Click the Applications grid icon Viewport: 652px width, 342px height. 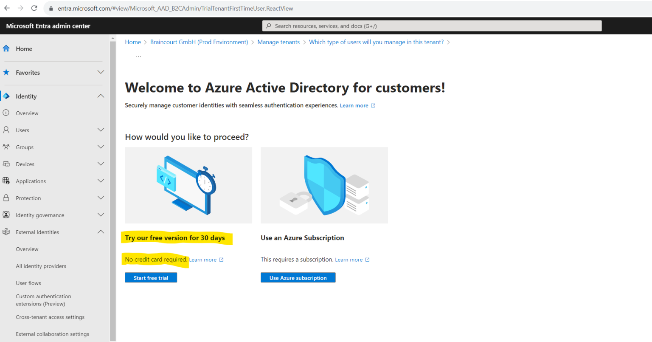6,181
